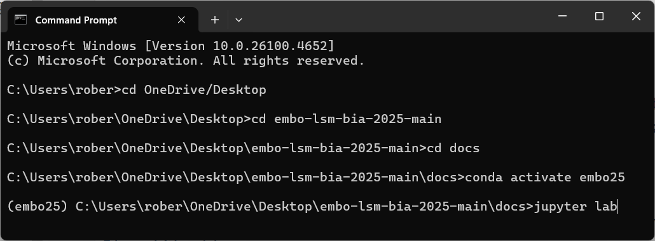Maximize the terminal window
Image resolution: width=655 pixels, height=241 pixels.
point(599,16)
